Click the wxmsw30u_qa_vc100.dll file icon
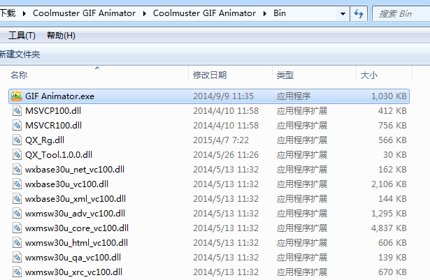Image resolution: width=430 pixels, height=280 pixels. [x=17, y=257]
